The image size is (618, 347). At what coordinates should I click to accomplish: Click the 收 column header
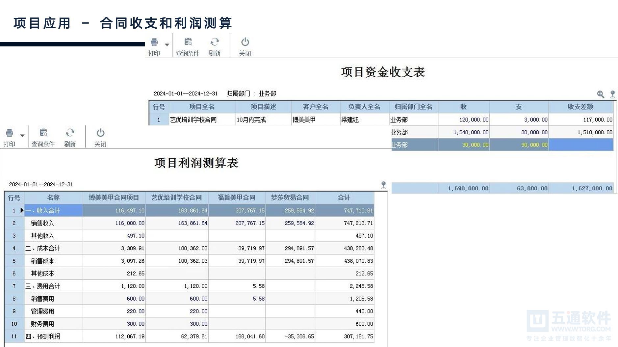464,107
